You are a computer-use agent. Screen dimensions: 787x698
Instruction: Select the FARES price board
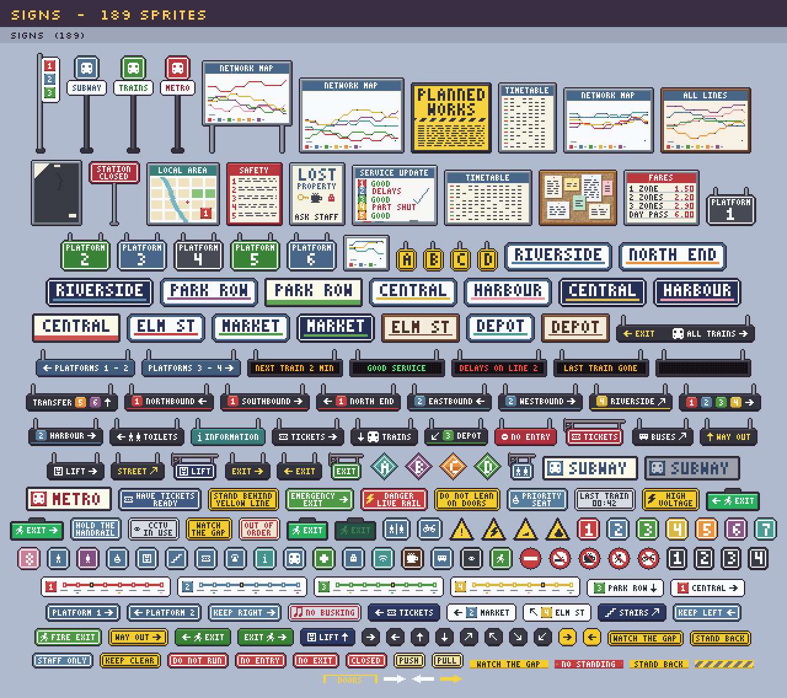(661, 198)
